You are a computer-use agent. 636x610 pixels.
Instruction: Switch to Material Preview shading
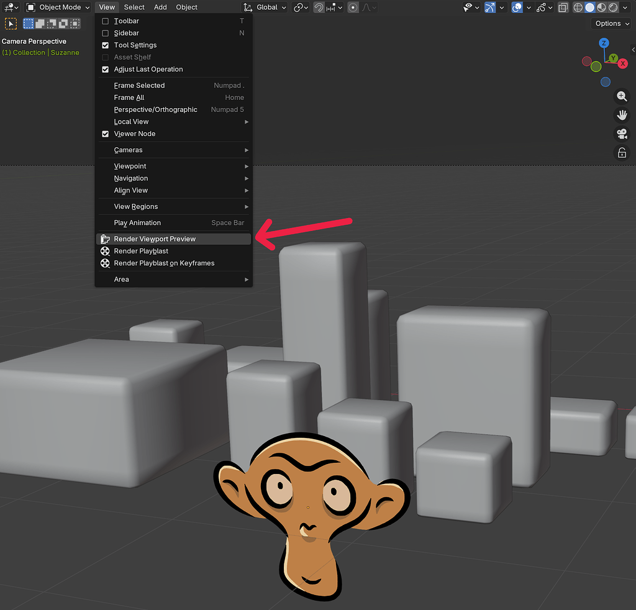tap(601, 7)
